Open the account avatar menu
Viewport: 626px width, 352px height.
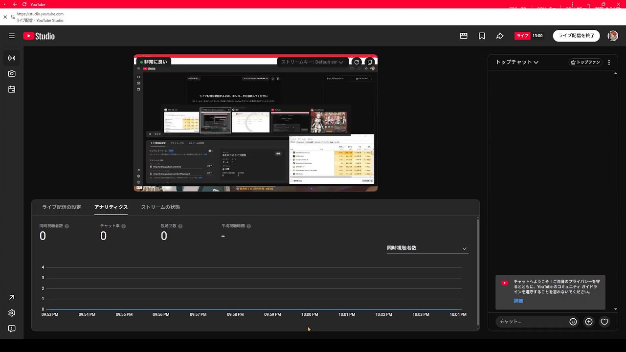pos(613,36)
